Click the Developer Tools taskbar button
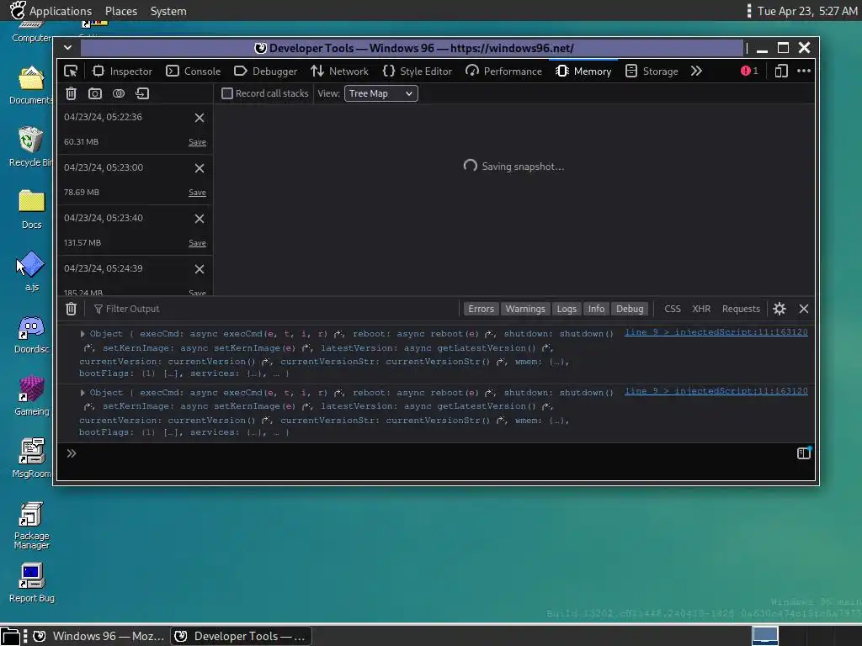This screenshot has height=646, width=862. coord(241,636)
